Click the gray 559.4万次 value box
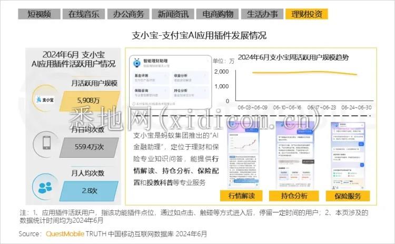This screenshot has height=244, width=395. click(x=89, y=147)
